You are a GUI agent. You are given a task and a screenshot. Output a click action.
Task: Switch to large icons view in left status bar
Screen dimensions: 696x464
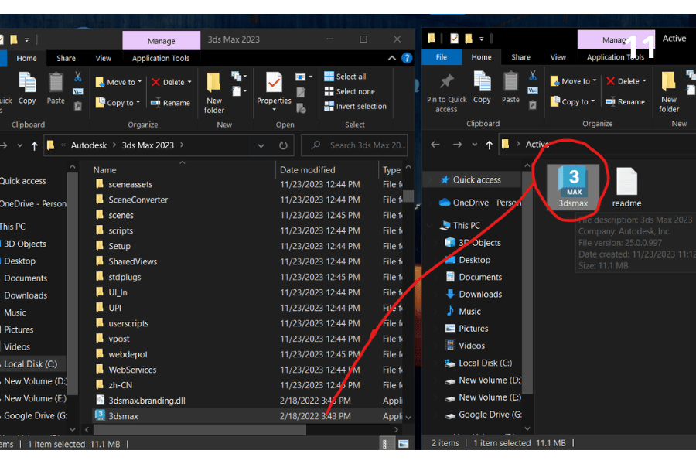pos(403,443)
